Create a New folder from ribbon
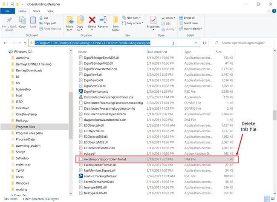277x202 pixels. click(x=116, y=22)
